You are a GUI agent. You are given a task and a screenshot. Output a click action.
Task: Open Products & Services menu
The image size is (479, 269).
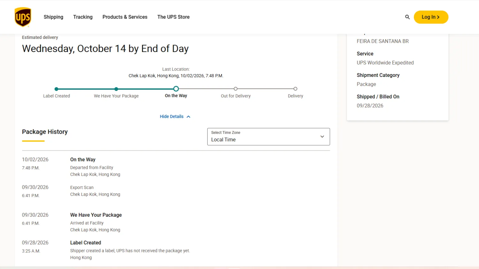pyautogui.click(x=125, y=17)
